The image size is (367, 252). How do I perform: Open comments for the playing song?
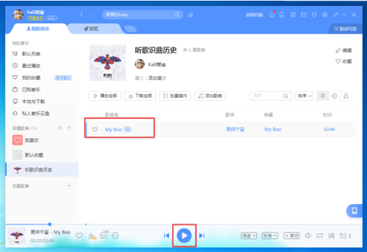104,235
